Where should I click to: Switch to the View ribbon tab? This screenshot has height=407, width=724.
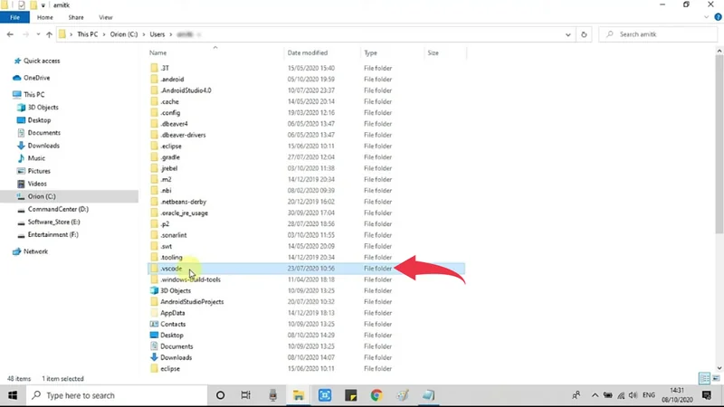pyautogui.click(x=106, y=17)
